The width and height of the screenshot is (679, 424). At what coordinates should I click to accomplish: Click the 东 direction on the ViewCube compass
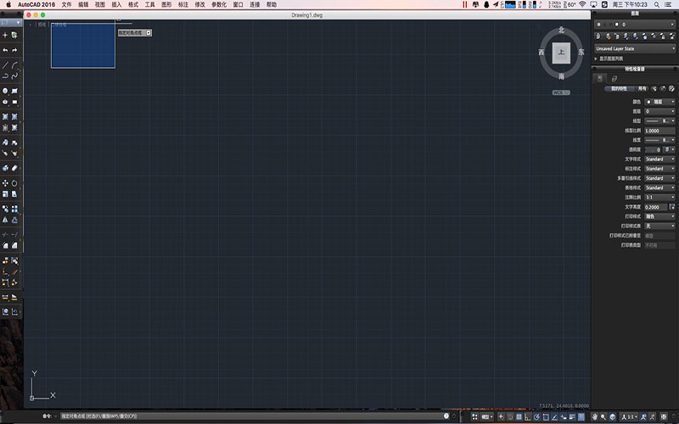click(581, 52)
